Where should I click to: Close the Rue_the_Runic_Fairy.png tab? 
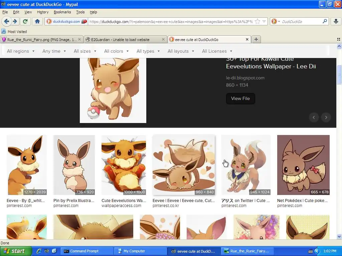tap(79, 39)
